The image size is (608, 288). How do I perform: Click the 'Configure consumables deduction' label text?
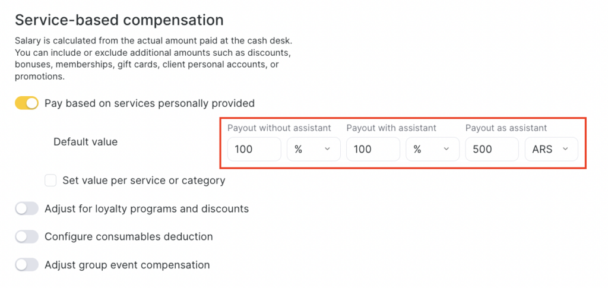pyautogui.click(x=129, y=236)
